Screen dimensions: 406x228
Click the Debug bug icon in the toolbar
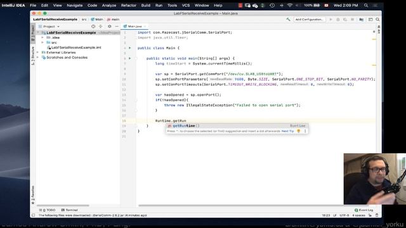pos(338,20)
